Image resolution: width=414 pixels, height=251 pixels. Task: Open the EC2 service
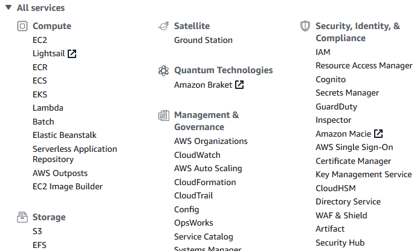[x=40, y=40]
